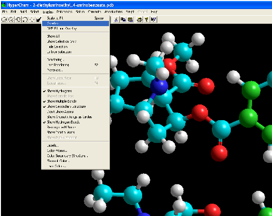
Task: Choose Scale to Fit
Action: 75,18
